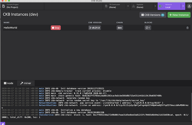The height and width of the screenshot is (125, 192).
Task: Toggle the green Network switch
Action: coord(161,6)
